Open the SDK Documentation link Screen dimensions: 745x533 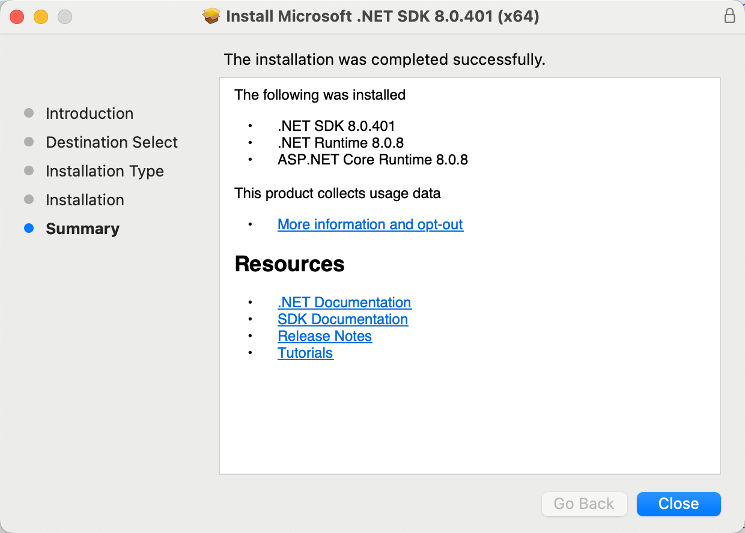pos(342,319)
